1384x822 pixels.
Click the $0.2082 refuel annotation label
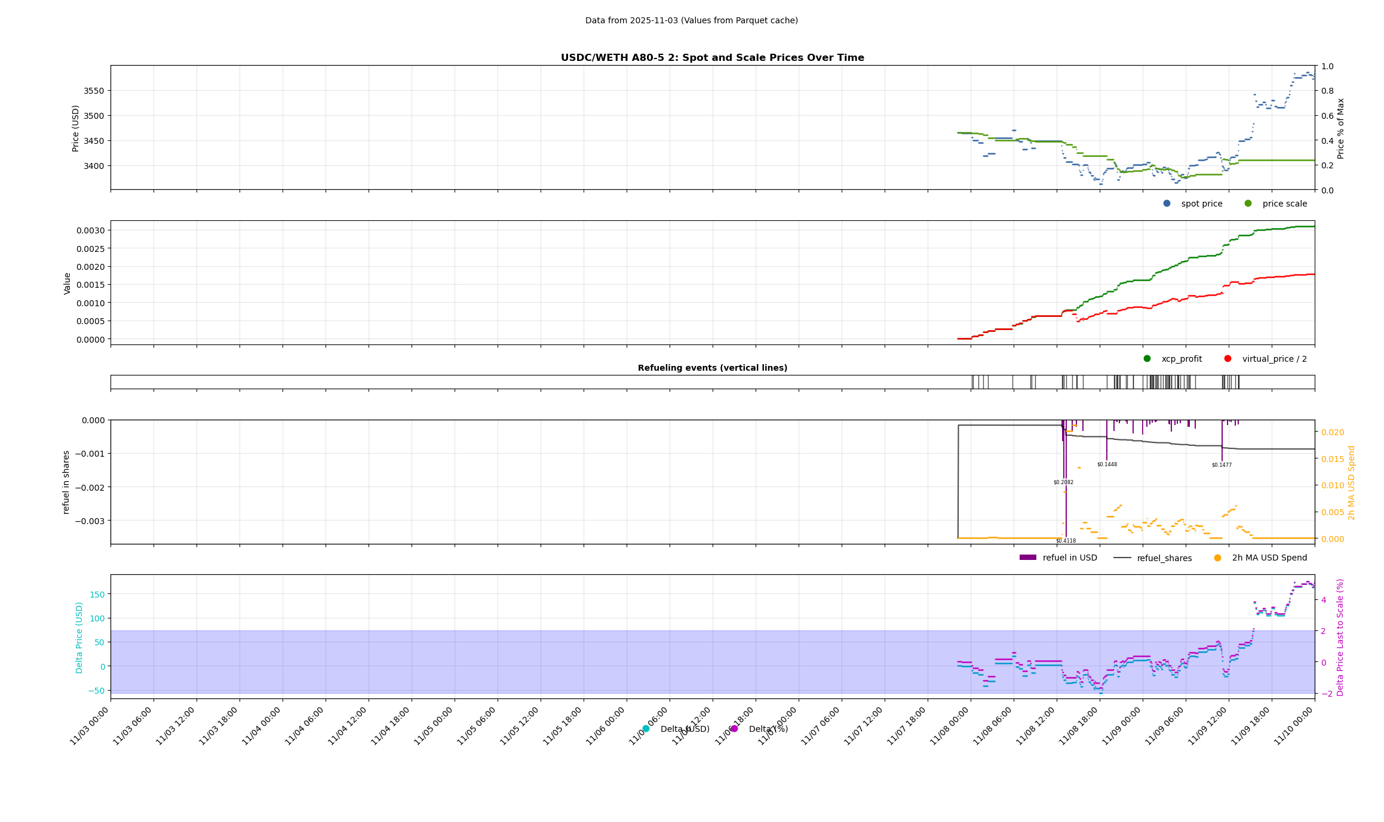[1063, 482]
